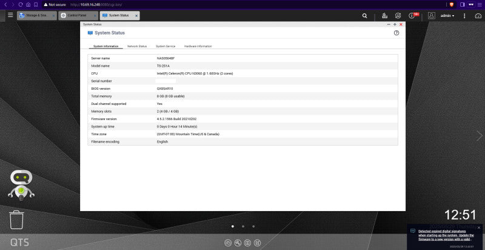Dismiss the firmware notification popup
Screen dimensions: 485x250
479,228
